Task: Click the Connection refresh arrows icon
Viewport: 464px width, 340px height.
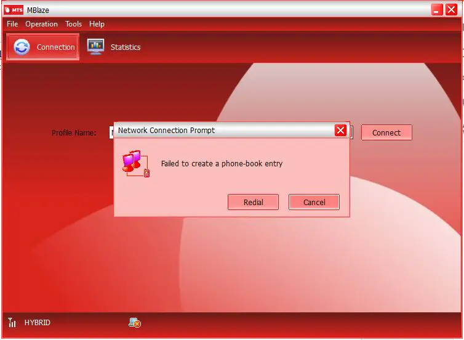Action: click(x=22, y=47)
